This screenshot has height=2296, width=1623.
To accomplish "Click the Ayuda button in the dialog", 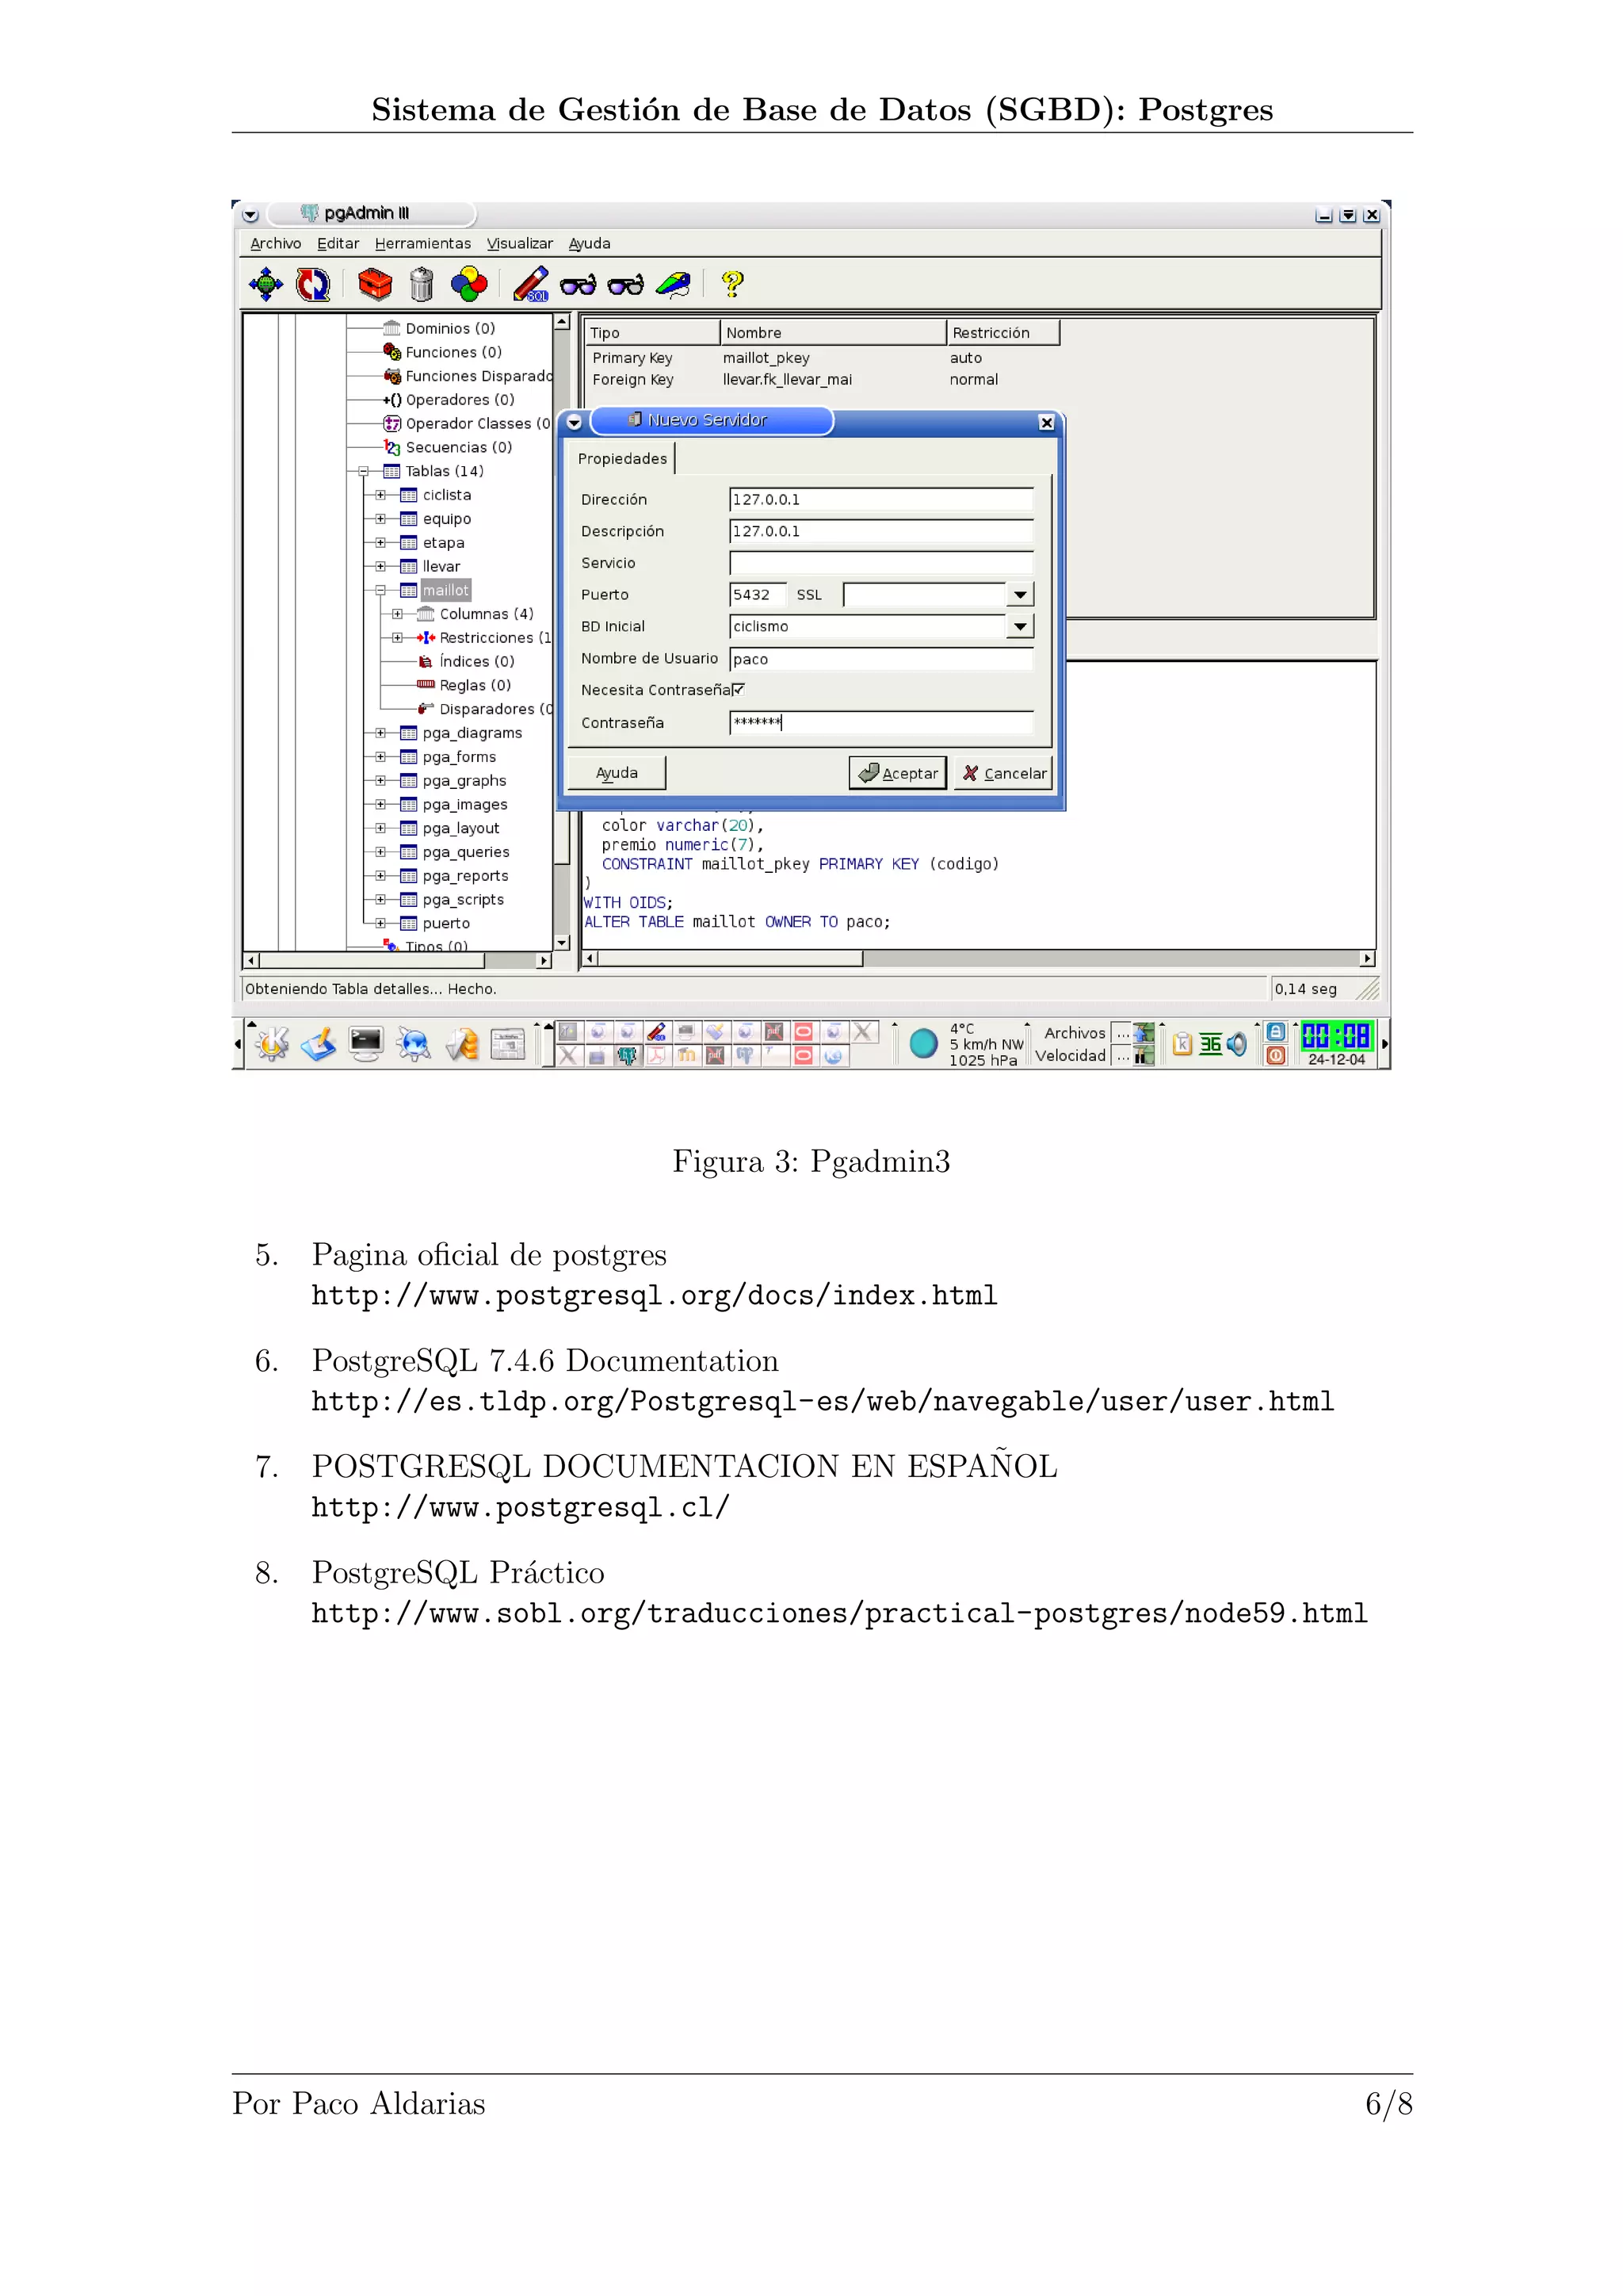I will pos(617,773).
